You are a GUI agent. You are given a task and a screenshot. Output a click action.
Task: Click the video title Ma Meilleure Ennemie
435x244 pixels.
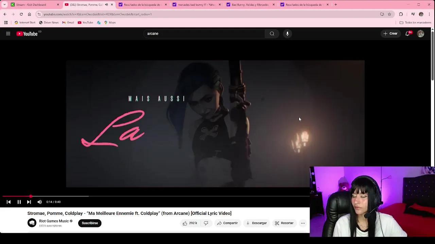(x=129, y=213)
